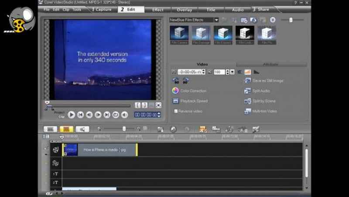This screenshot has height=197, width=349.
Task: Expand the NewBlue Film Effects gallery dropdown
Action: pos(216,20)
